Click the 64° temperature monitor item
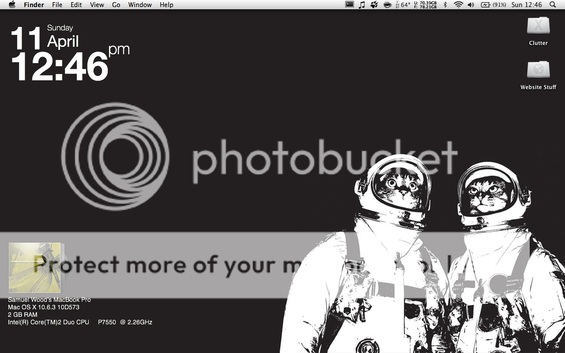 [403, 5]
